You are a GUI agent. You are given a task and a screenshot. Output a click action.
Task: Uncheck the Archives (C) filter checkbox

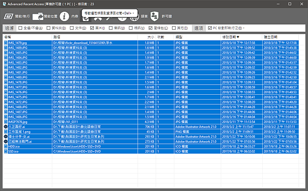click(x=150, y=28)
